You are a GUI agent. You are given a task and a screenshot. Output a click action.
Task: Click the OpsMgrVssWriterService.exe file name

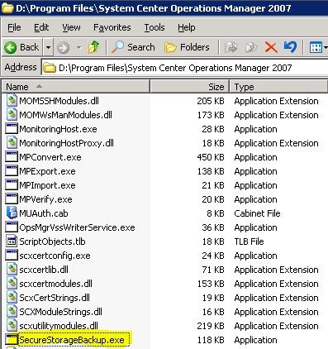77,227
